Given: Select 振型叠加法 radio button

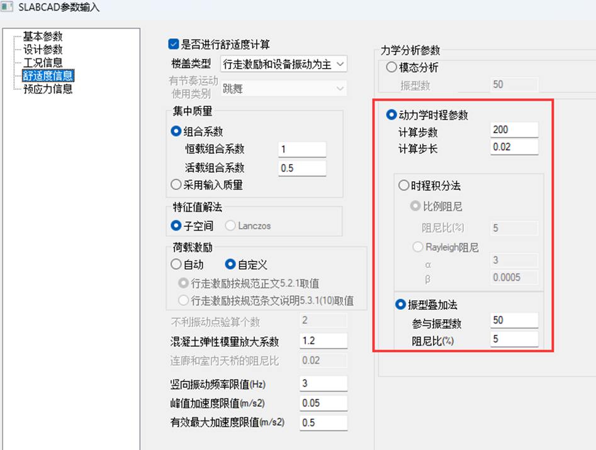Looking at the screenshot, I should (401, 304).
